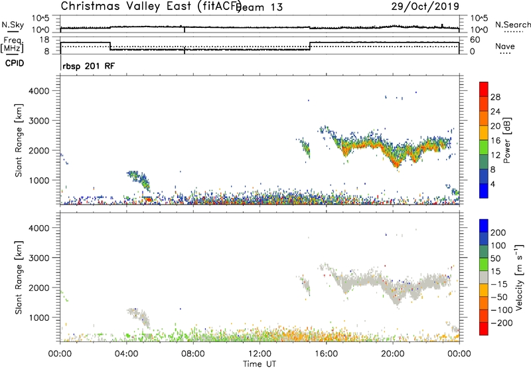Click the 3000 tick on the velocity panel

tap(39, 258)
